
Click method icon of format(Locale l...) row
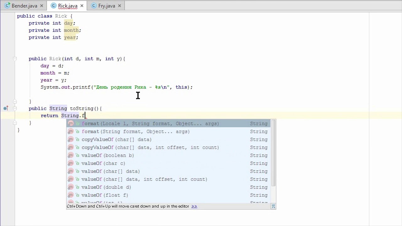click(x=71, y=124)
